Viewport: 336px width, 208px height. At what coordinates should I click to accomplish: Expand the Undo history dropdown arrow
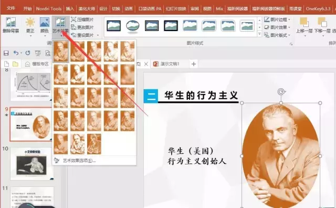coord(21,53)
